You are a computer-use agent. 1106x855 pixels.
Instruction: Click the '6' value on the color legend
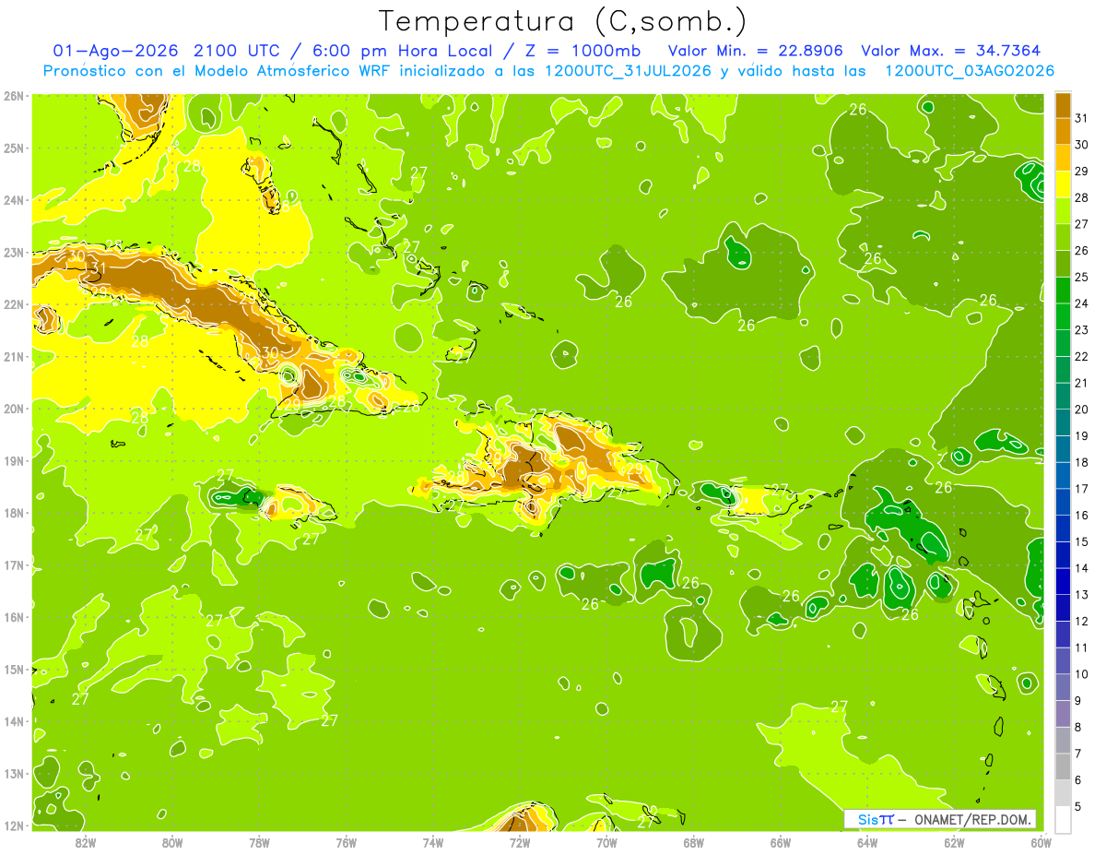(x=1078, y=780)
